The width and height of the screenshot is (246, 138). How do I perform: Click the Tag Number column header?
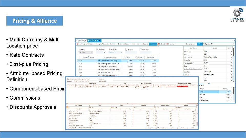(79, 106)
